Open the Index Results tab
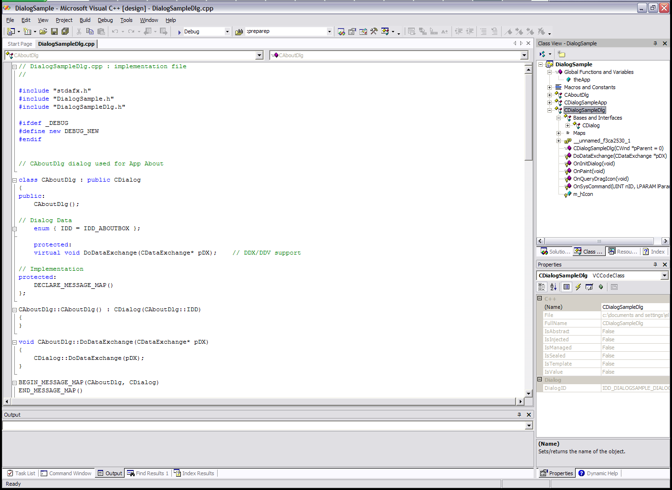 [x=194, y=473]
